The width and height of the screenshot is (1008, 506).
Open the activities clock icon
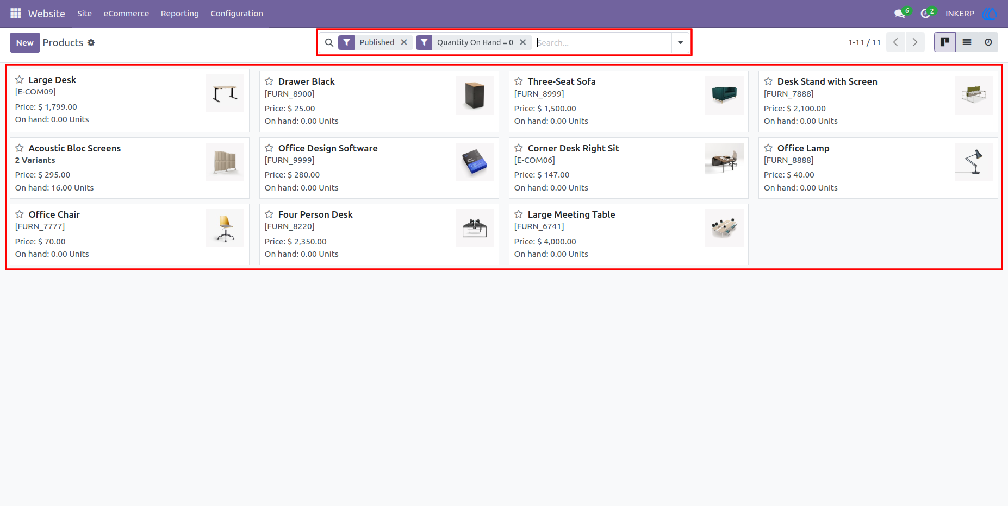(x=925, y=14)
